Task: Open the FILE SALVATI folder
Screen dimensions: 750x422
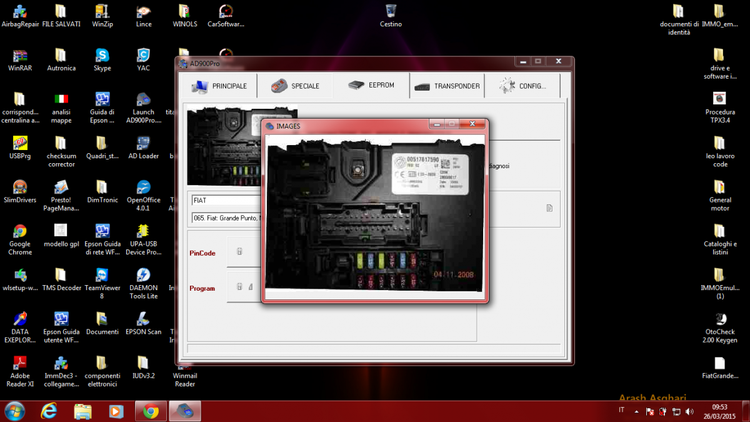Action: pyautogui.click(x=61, y=16)
